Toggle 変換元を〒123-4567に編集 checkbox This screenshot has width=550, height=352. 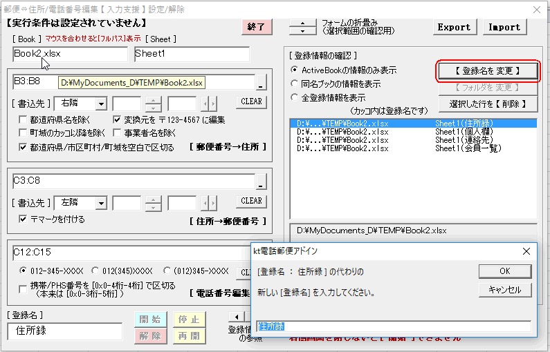click(x=117, y=120)
